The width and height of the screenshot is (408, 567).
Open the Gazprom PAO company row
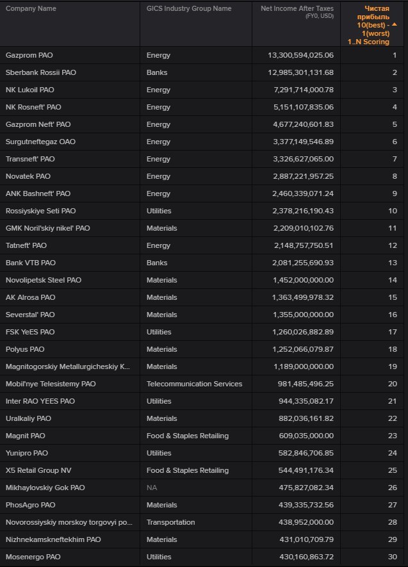29,55
